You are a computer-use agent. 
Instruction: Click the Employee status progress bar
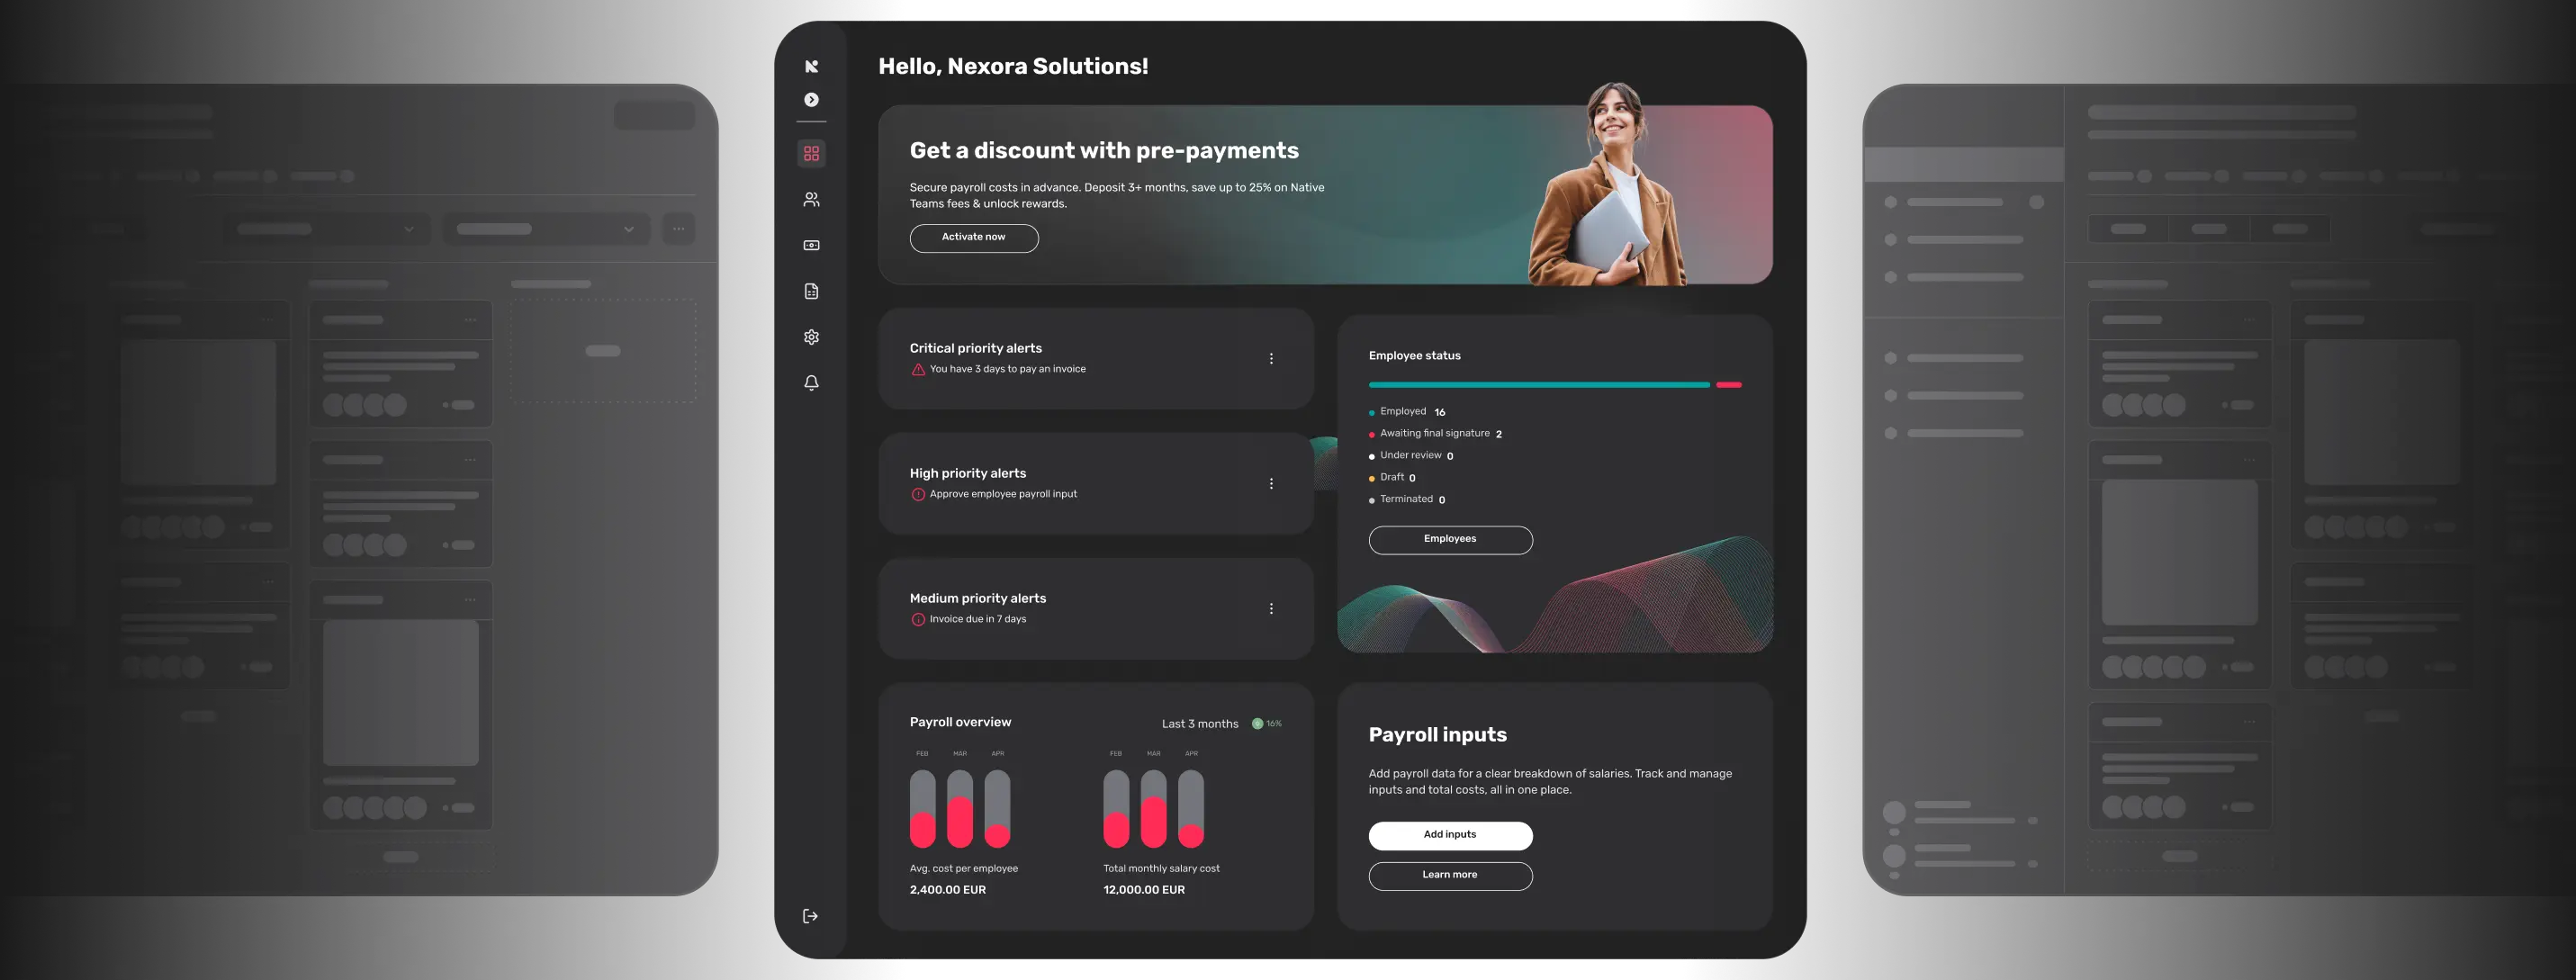click(1539, 385)
